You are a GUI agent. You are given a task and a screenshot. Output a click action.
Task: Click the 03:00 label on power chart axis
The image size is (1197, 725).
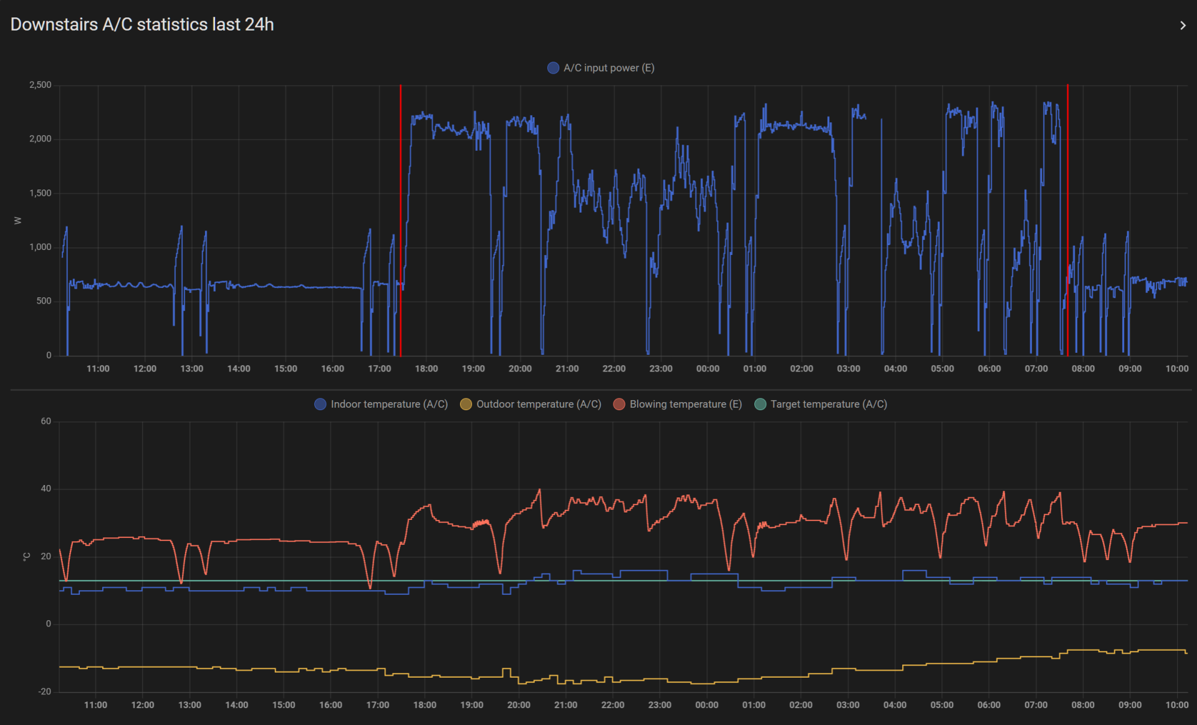coord(848,368)
